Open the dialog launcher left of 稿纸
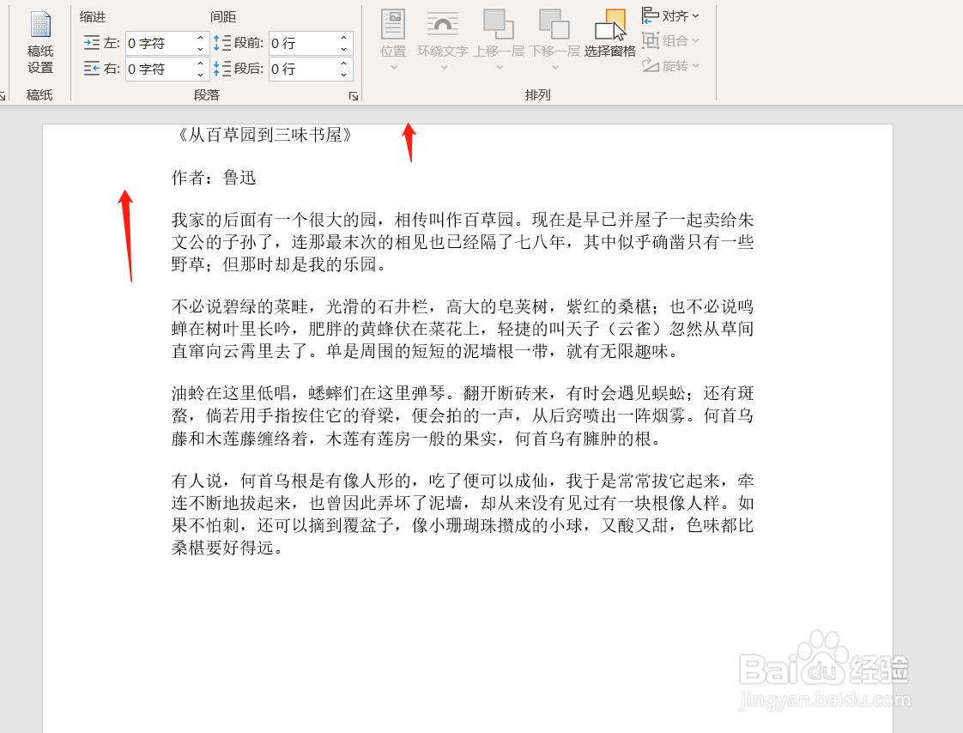The height and width of the screenshot is (733, 963). pyautogui.click(x=3, y=96)
